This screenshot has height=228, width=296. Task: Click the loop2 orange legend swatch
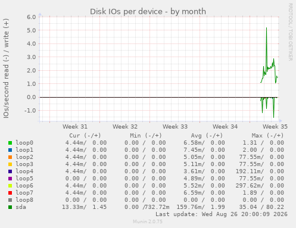coord(10,157)
